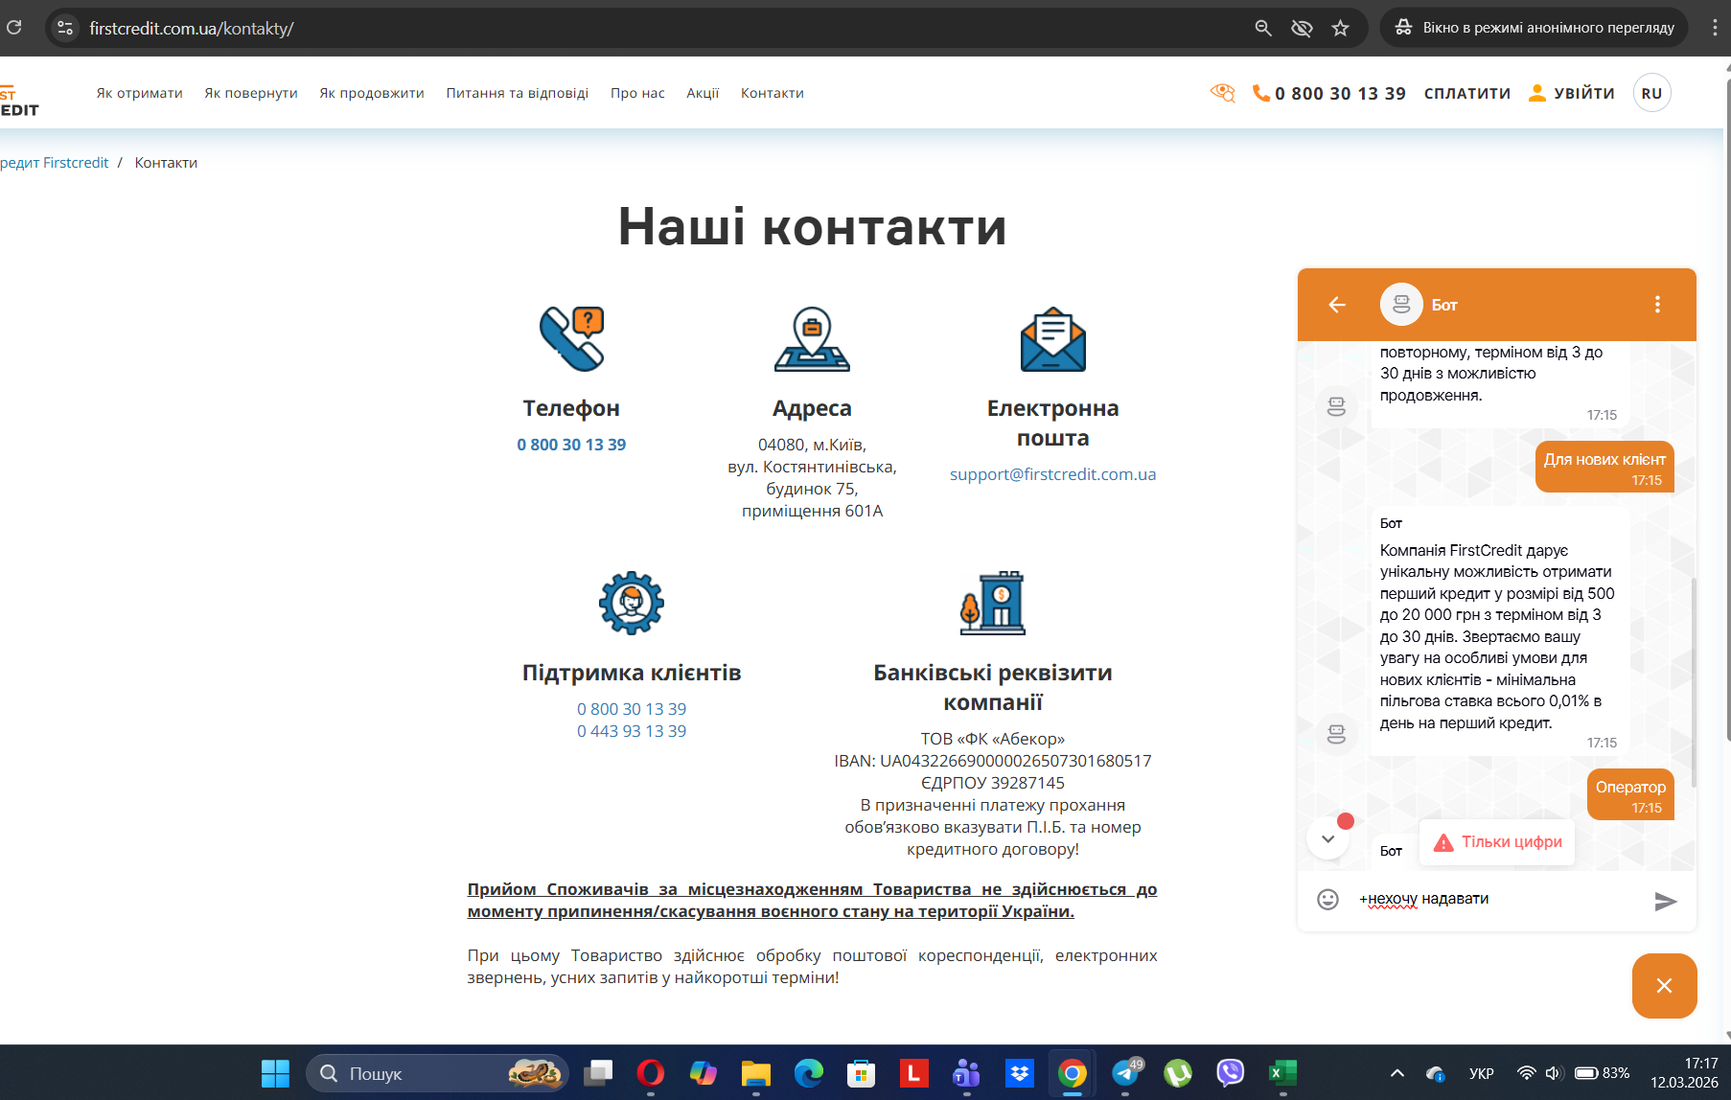This screenshot has width=1731, height=1100.
Task: Open Viber from the taskbar
Action: click(x=1231, y=1073)
